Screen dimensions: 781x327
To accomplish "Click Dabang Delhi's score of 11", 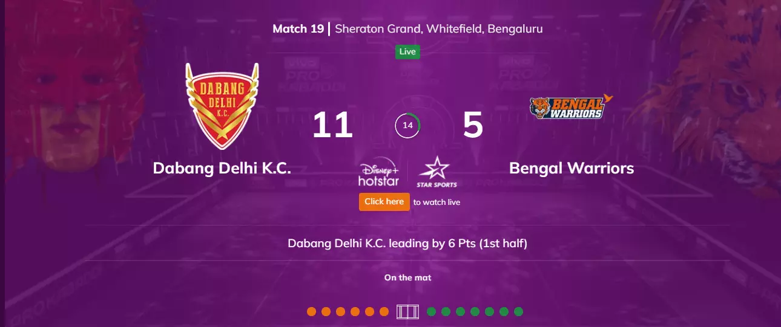I will pyautogui.click(x=332, y=125).
